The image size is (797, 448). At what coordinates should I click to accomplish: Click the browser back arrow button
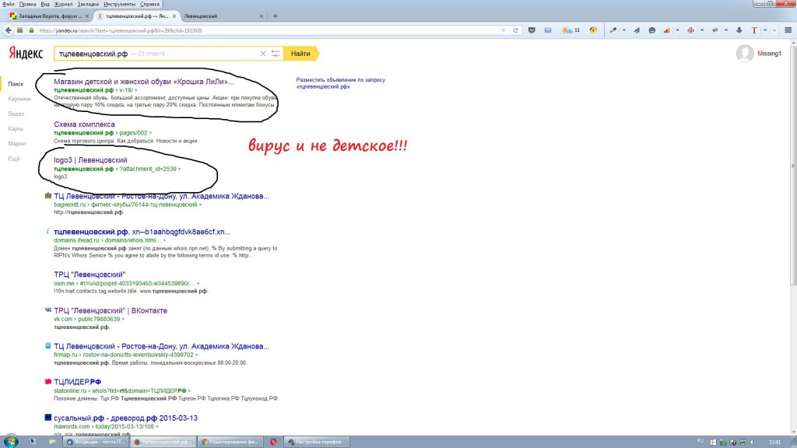click(8, 30)
